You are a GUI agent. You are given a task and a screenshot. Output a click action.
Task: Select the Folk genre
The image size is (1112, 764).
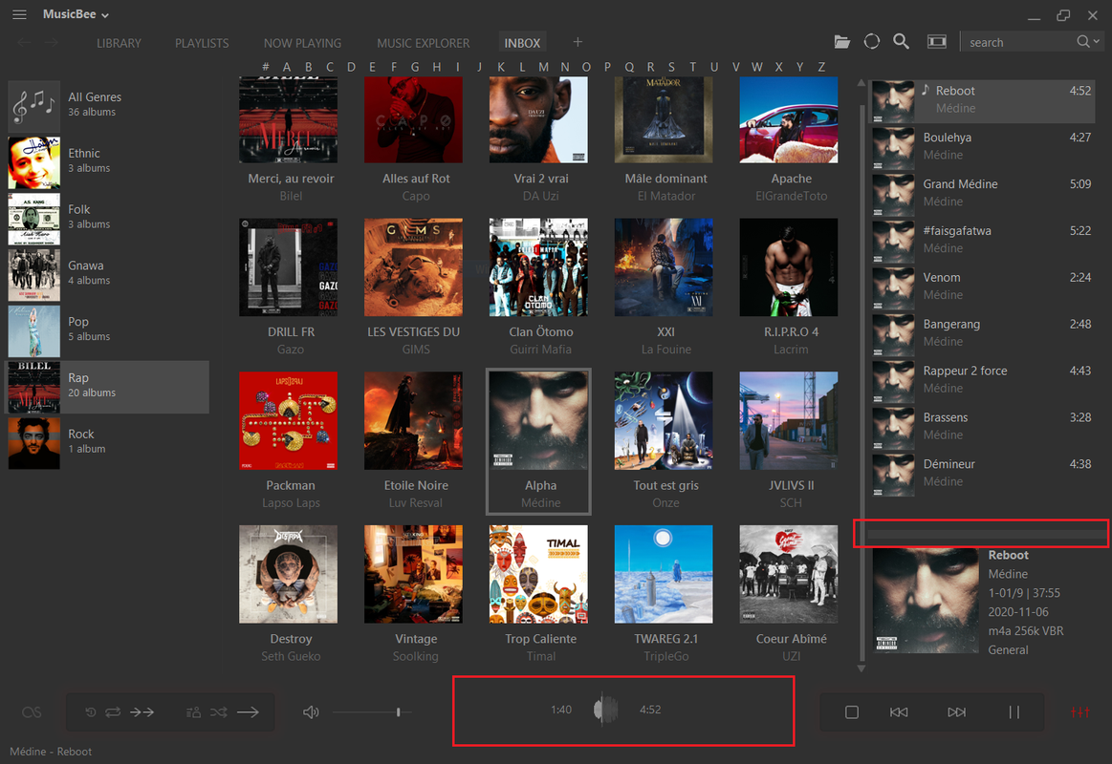click(108, 217)
